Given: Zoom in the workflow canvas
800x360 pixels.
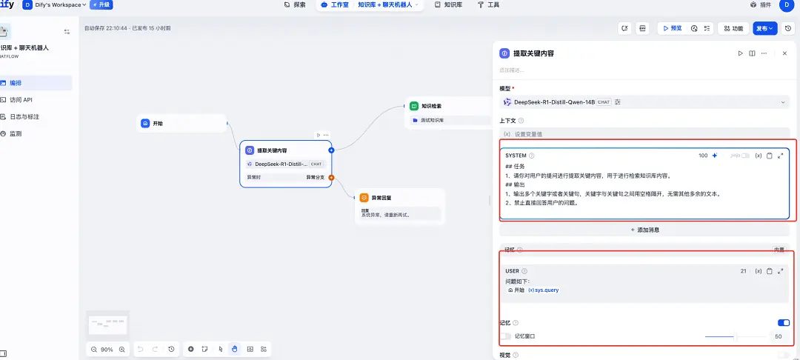Looking at the screenshot, I should tap(122, 350).
